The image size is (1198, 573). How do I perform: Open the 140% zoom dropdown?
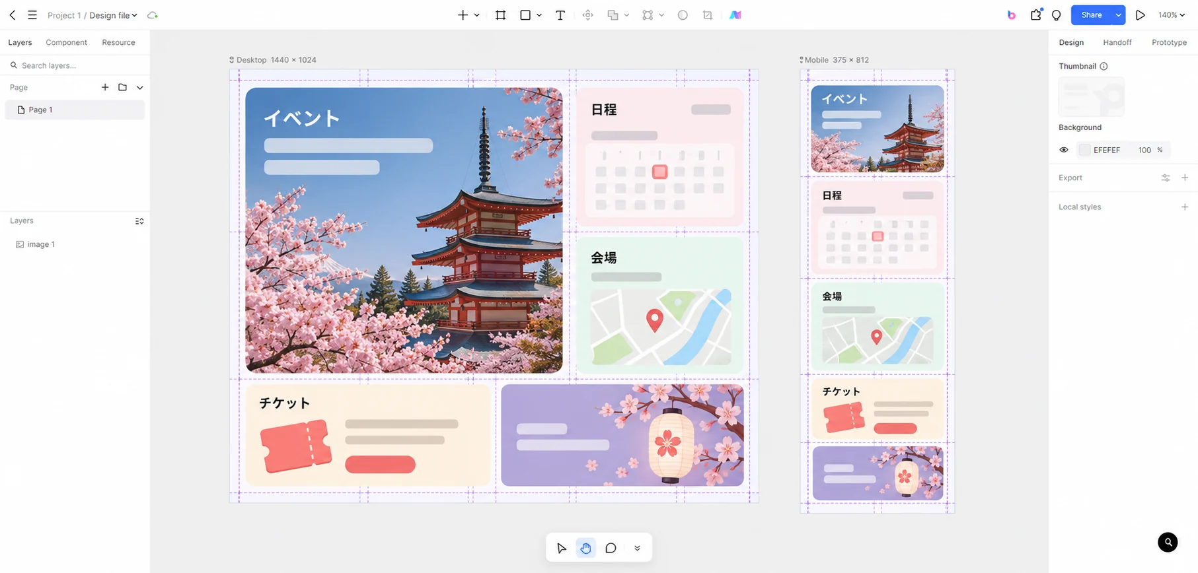tap(1171, 15)
